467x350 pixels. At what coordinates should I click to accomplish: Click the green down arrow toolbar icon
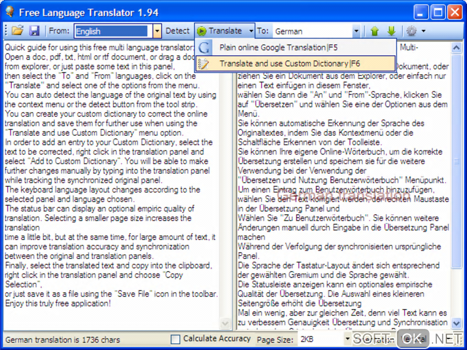(391, 31)
